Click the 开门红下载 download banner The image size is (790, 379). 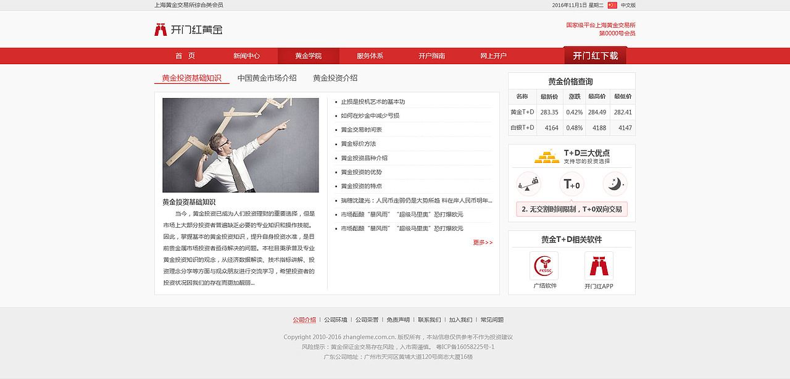[594, 55]
